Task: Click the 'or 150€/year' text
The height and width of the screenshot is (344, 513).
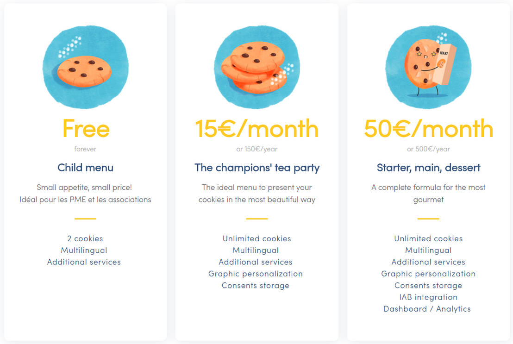Action: pyautogui.click(x=257, y=149)
